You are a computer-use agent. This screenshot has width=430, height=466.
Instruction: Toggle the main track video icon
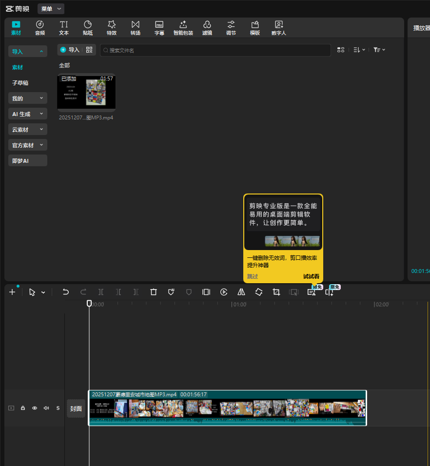click(x=11, y=408)
